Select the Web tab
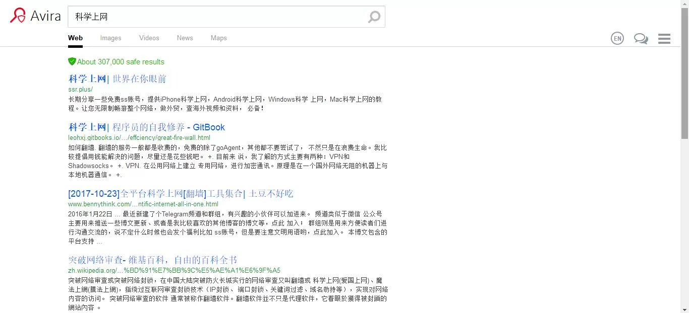 click(75, 38)
